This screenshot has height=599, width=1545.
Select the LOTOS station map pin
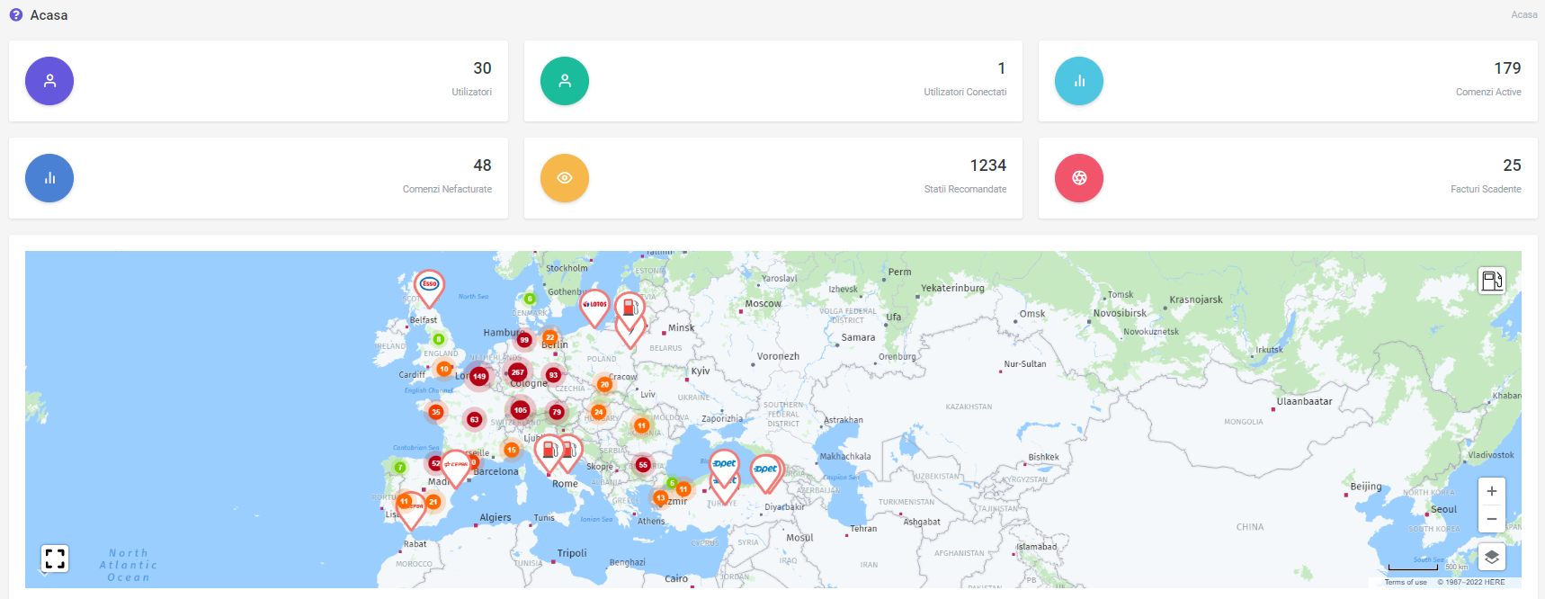(594, 305)
